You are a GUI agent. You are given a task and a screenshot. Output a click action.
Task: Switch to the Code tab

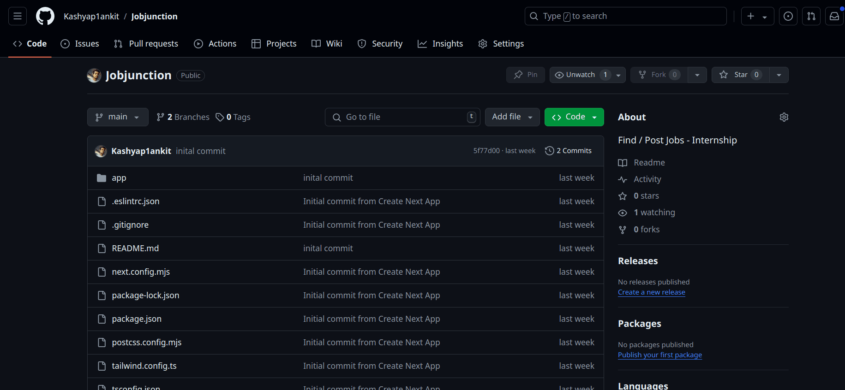[x=30, y=44]
